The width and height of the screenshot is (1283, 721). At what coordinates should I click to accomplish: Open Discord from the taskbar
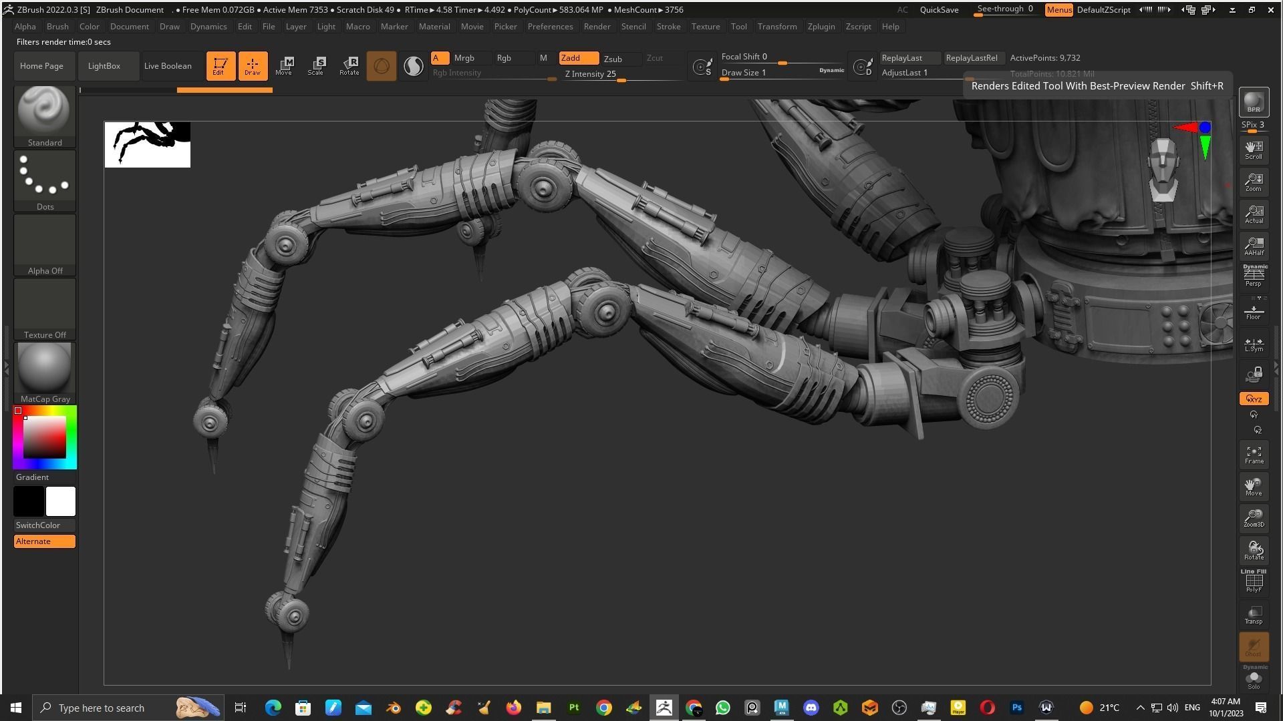(811, 708)
